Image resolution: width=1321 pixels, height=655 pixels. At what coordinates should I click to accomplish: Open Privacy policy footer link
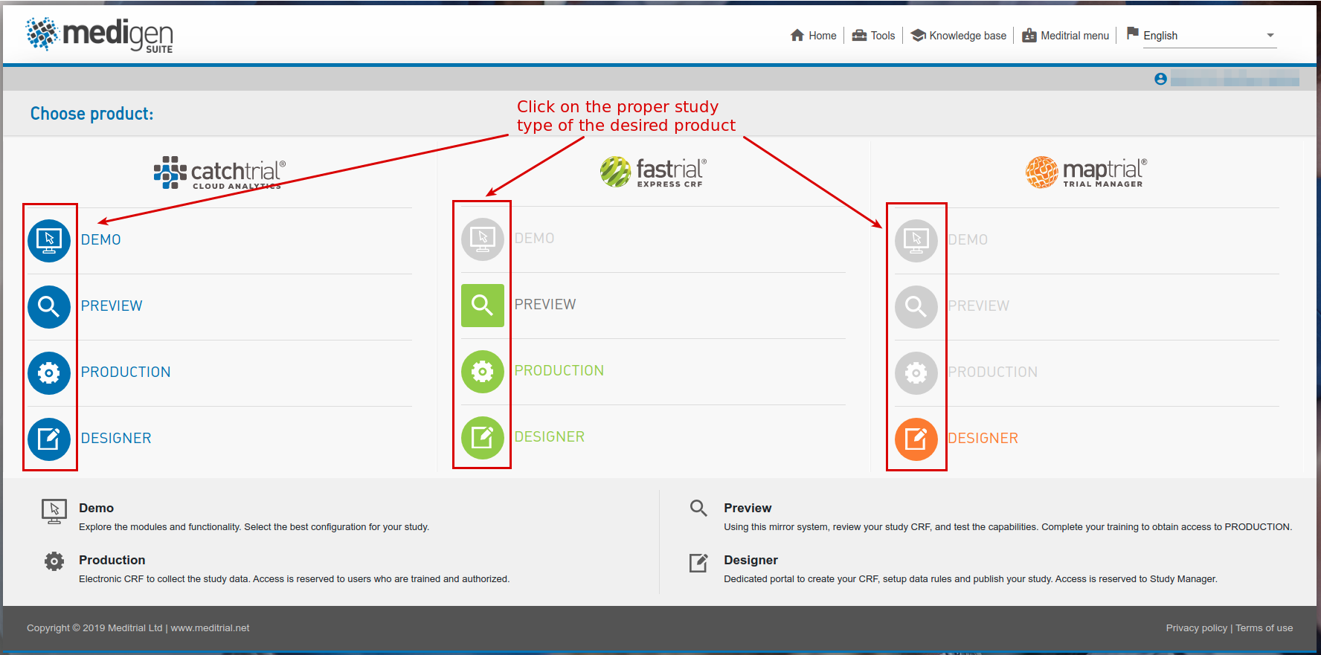point(1196,628)
